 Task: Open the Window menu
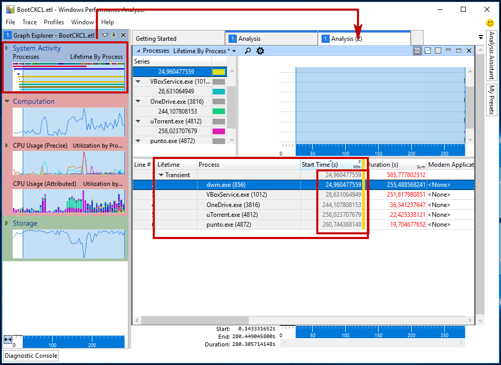83,22
